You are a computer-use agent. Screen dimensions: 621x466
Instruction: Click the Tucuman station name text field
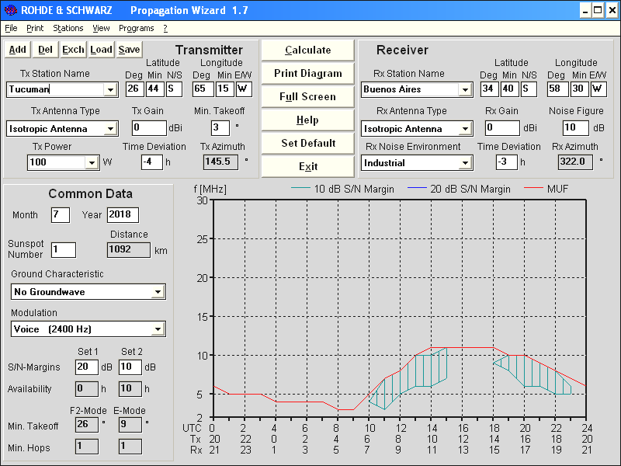pyautogui.click(x=55, y=89)
